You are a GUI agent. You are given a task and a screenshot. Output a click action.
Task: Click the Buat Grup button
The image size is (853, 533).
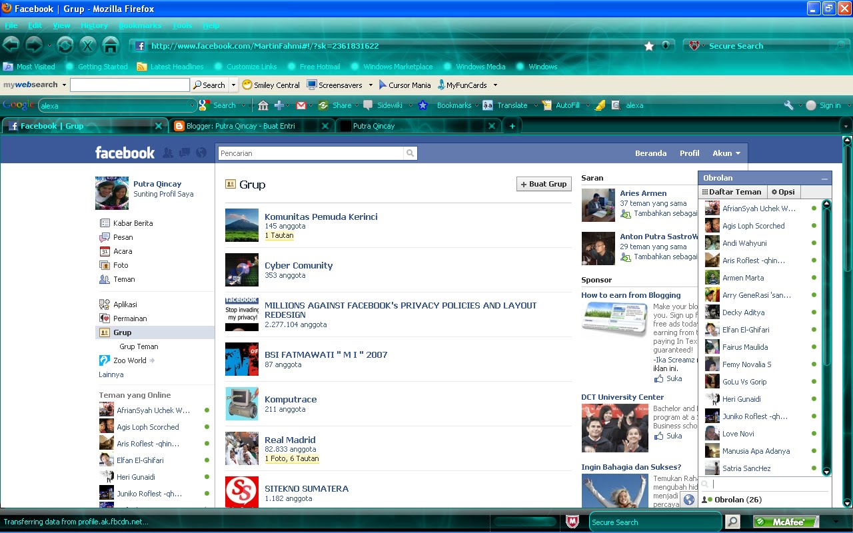tap(544, 184)
